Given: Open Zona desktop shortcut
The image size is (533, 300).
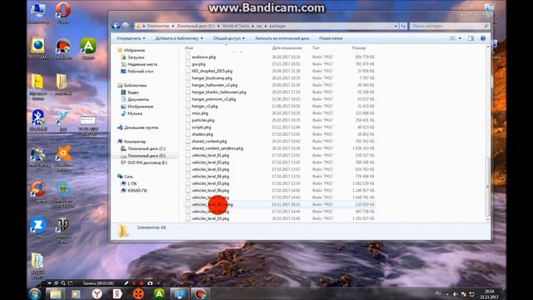Looking at the screenshot, I should 38,227.
